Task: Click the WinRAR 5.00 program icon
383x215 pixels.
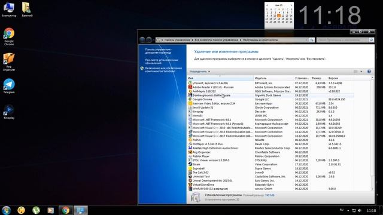Action: [190, 189]
